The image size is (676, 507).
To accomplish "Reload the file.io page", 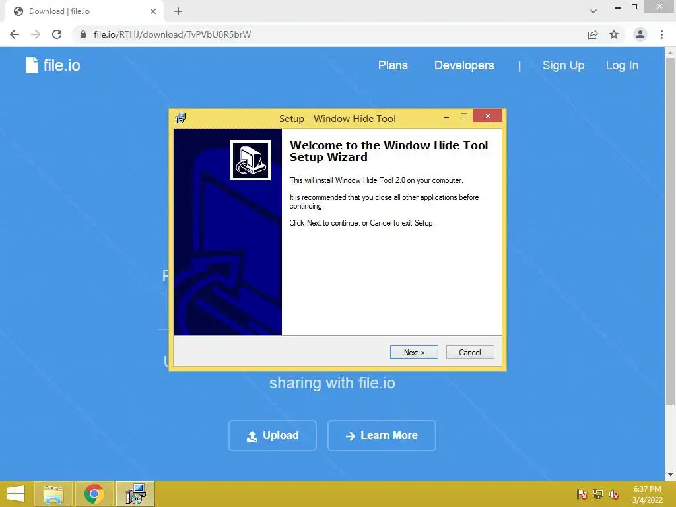I will point(57,34).
